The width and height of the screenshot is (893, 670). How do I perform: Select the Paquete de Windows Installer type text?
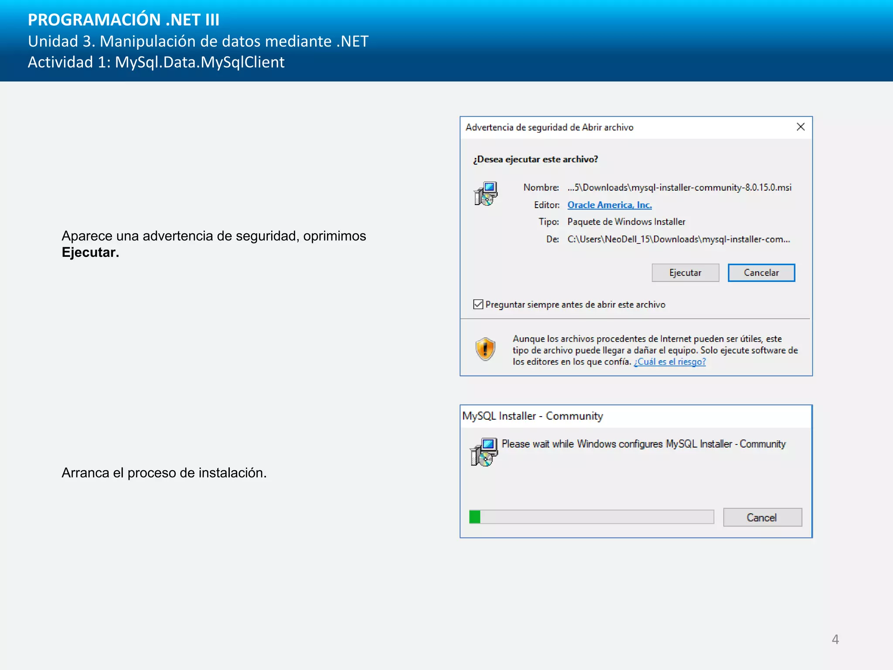626,222
